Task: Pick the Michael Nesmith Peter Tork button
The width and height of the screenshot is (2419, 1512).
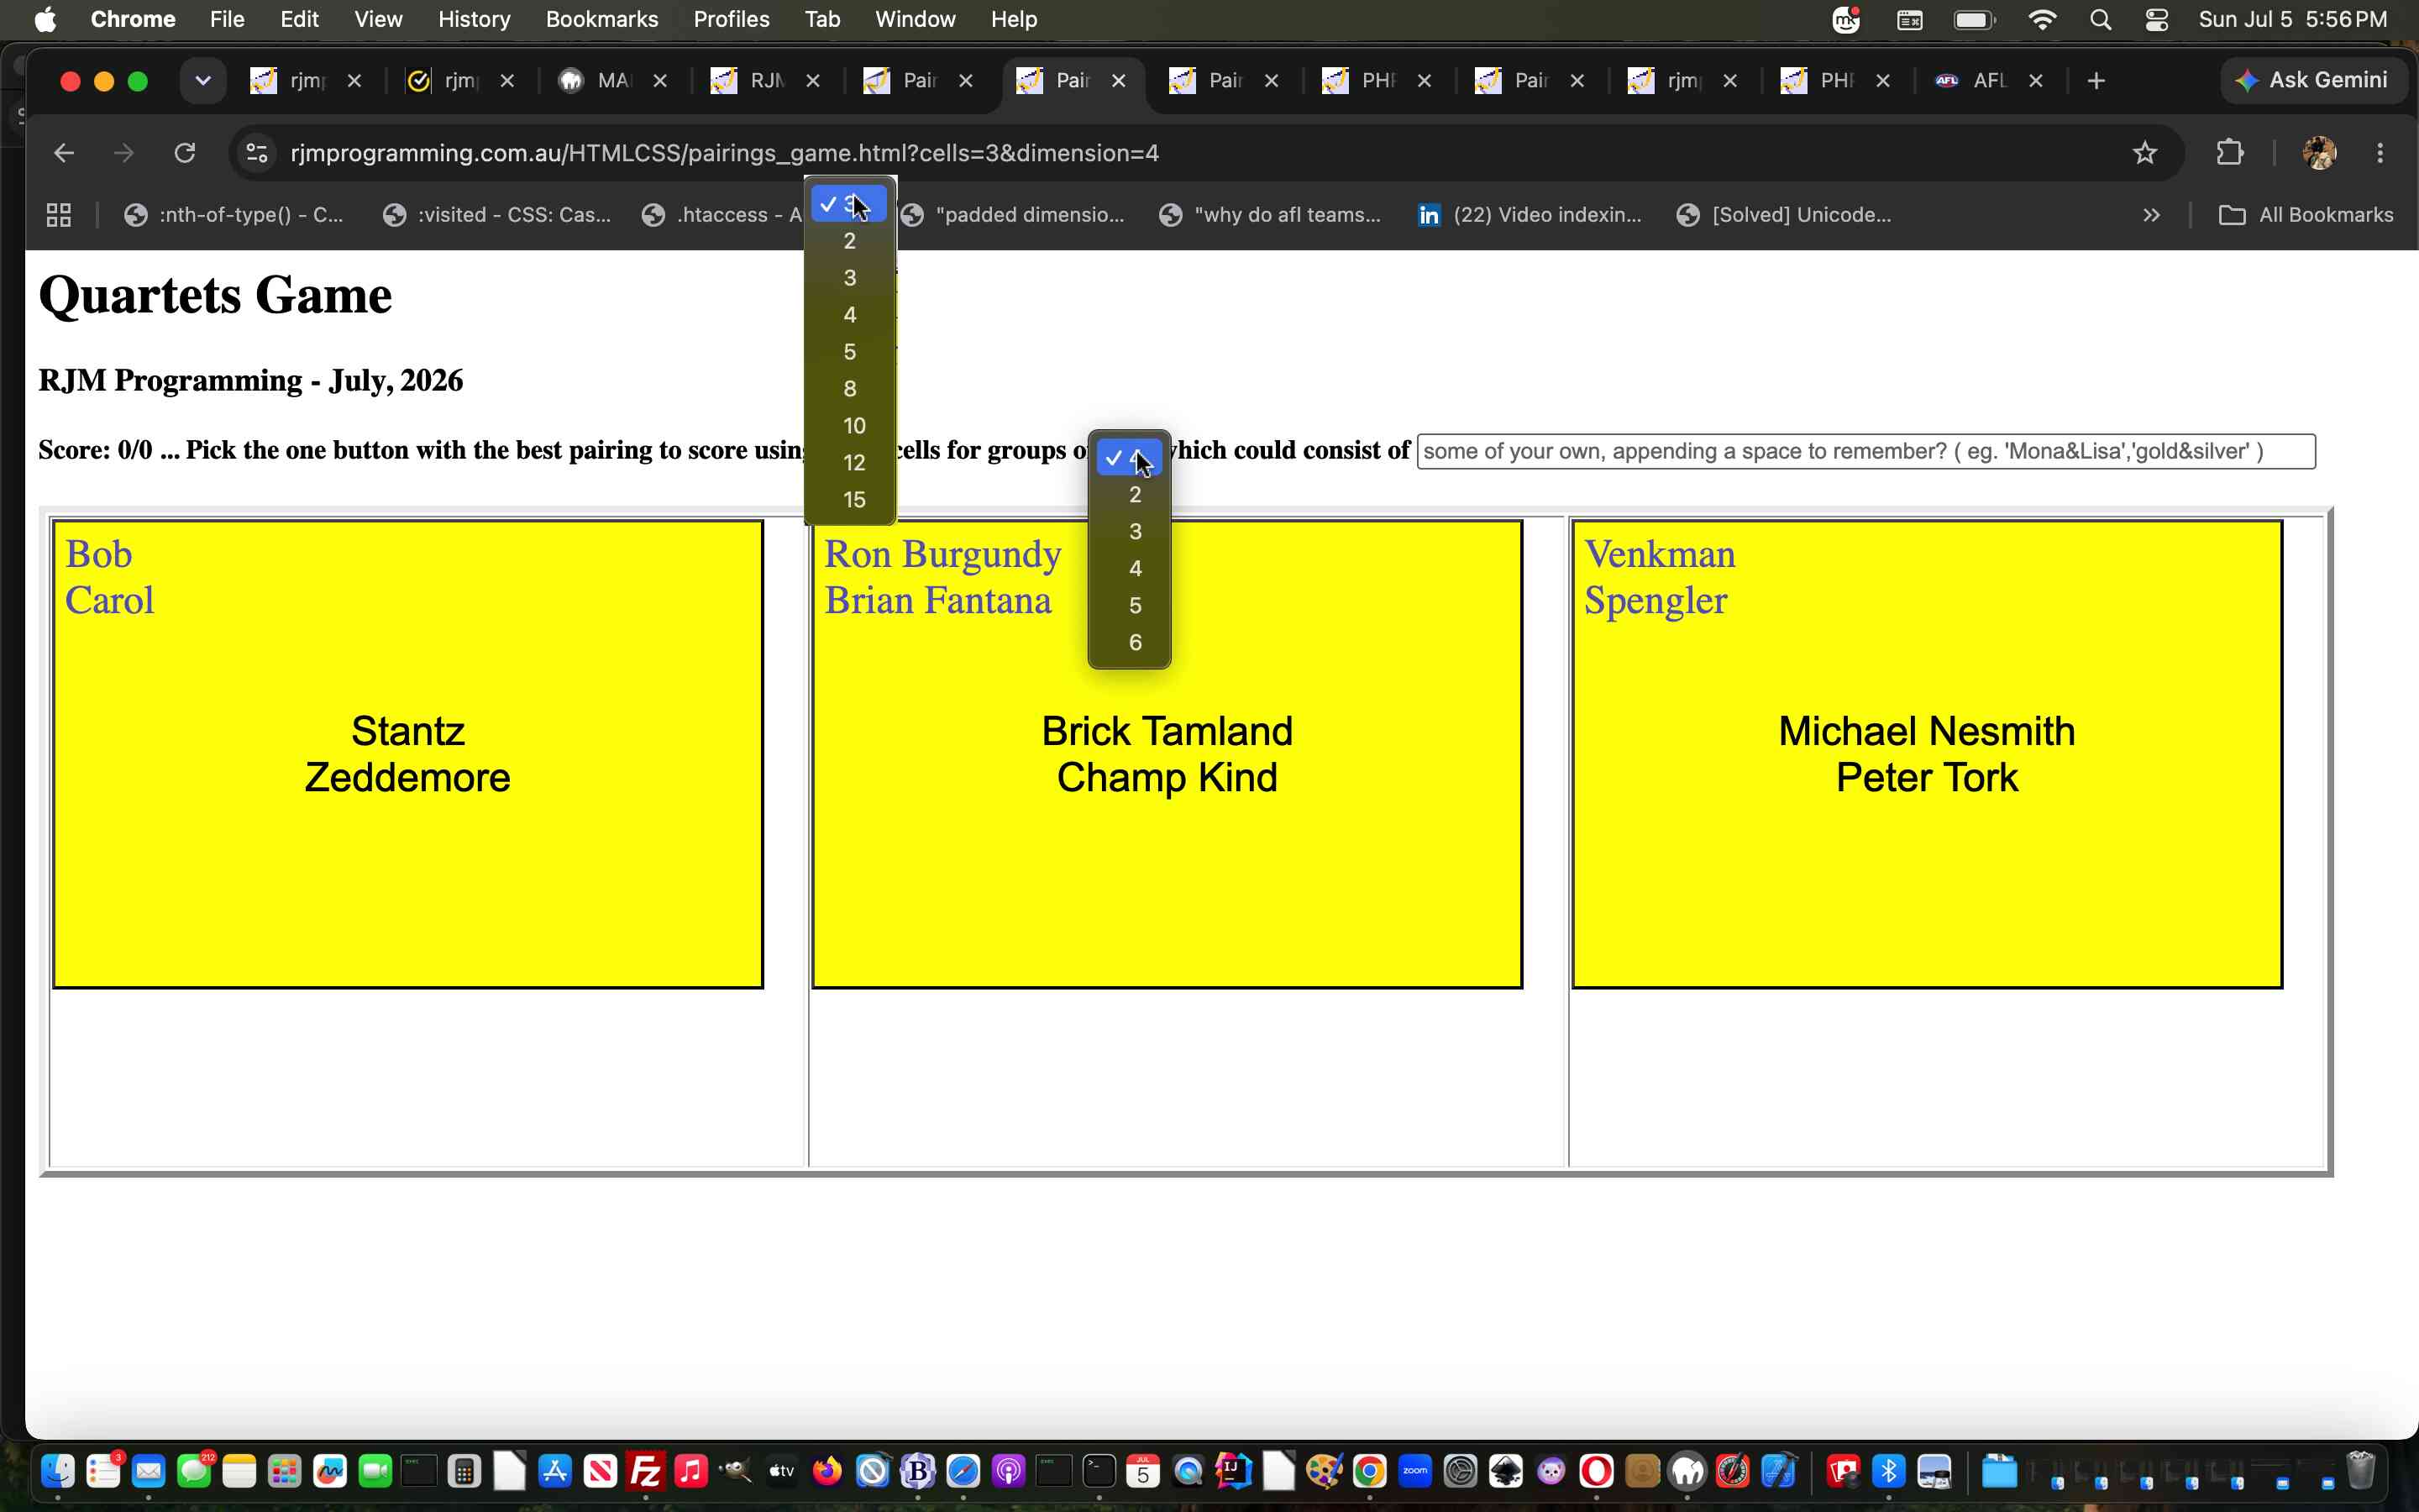Action: [1927, 754]
